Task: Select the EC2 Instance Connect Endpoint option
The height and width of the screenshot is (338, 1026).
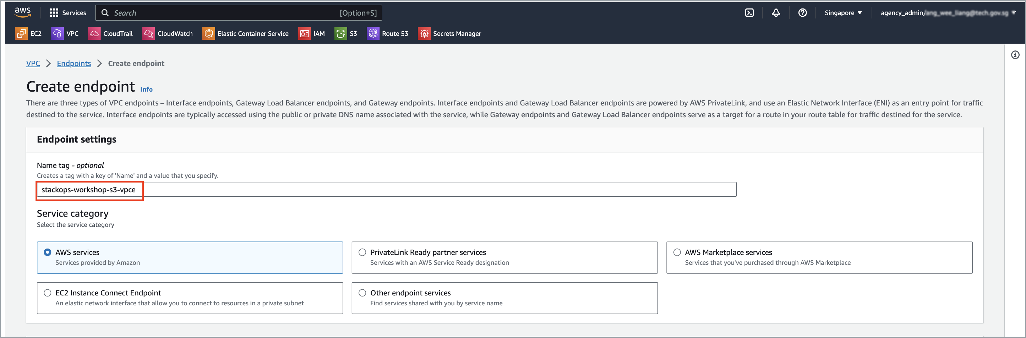Action: (48, 293)
